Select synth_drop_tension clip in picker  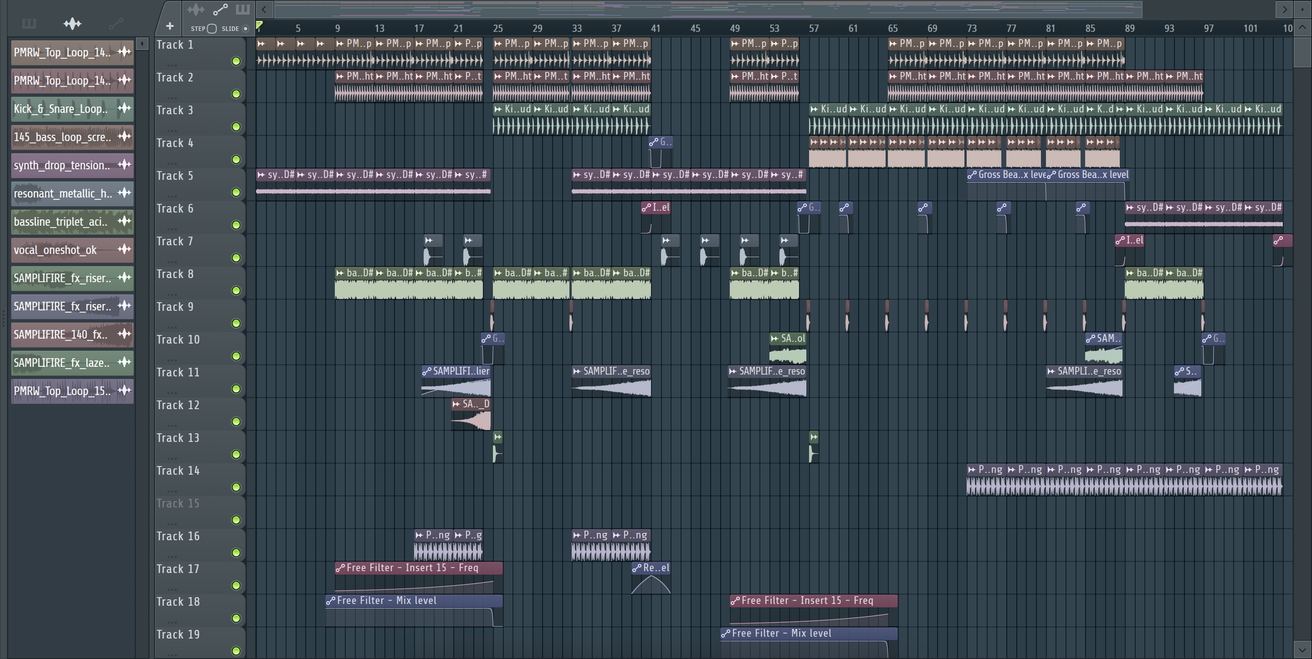pyautogui.click(x=72, y=165)
